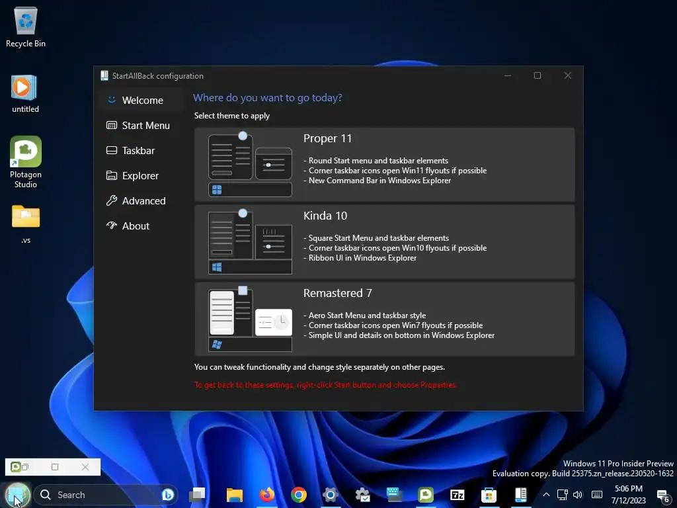Select the .vs folder on desktop

click(x=26, y=224)
